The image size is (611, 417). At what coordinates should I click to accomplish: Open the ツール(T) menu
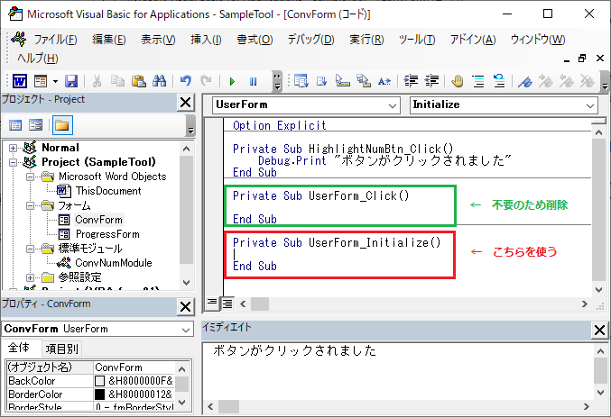(417, 40)
